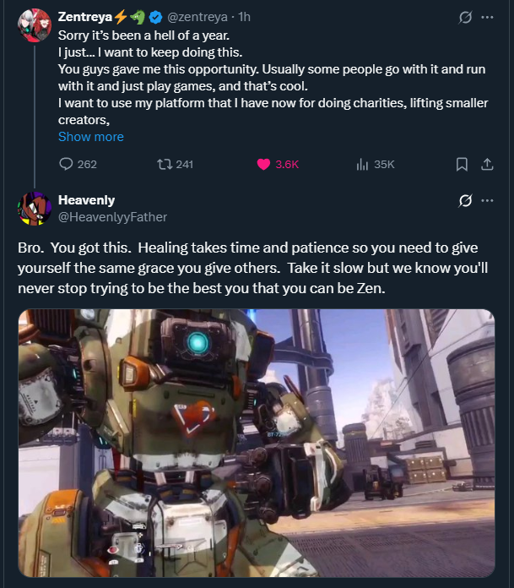Click Zentreya's blue verified badge
The width and height of the screenshot is (514, 588).
[158, 17]
